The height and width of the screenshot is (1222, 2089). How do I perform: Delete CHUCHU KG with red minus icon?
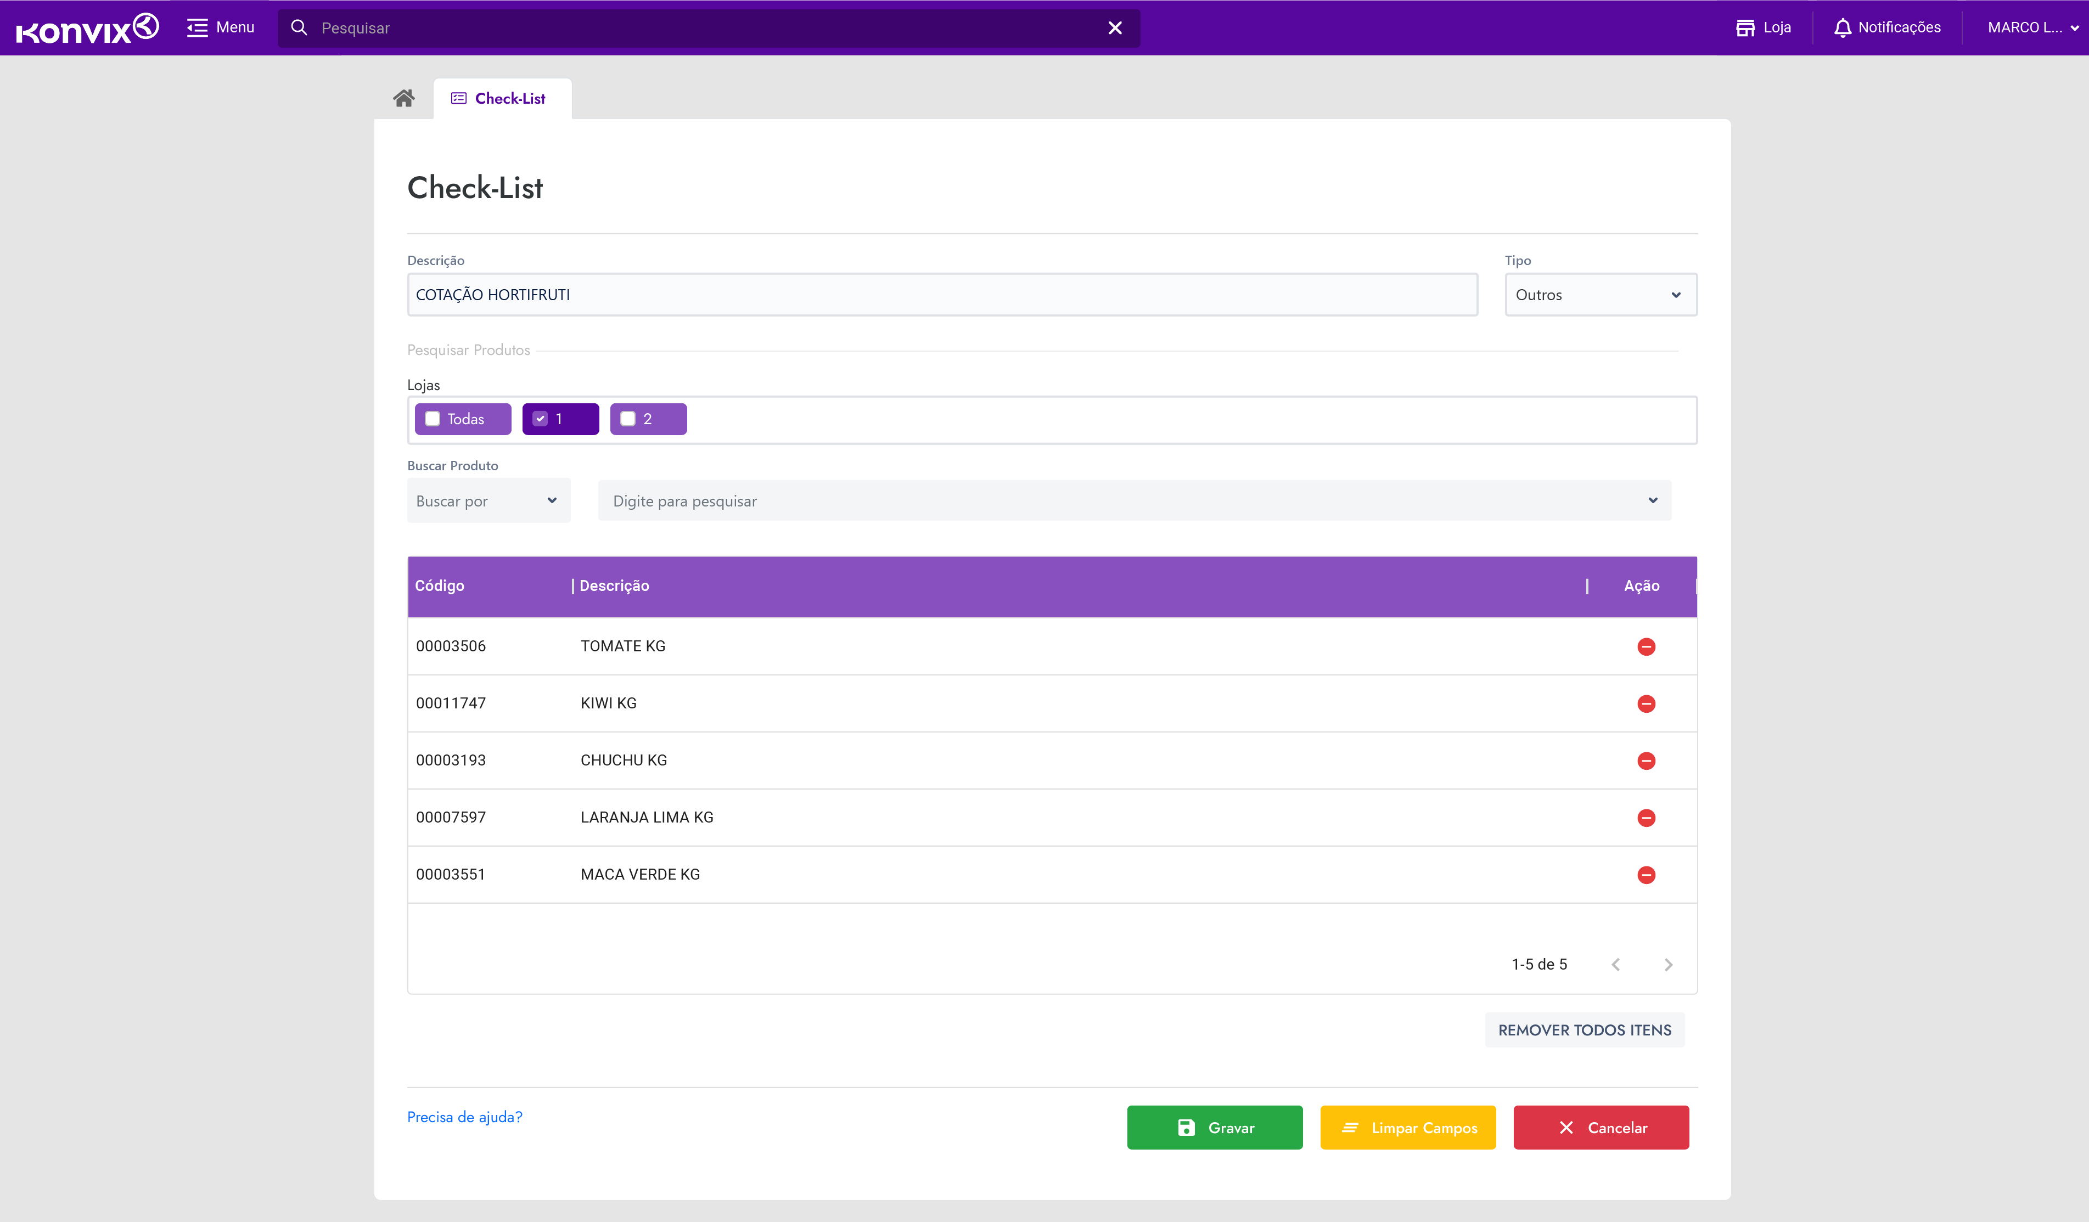pos(1646,761)
